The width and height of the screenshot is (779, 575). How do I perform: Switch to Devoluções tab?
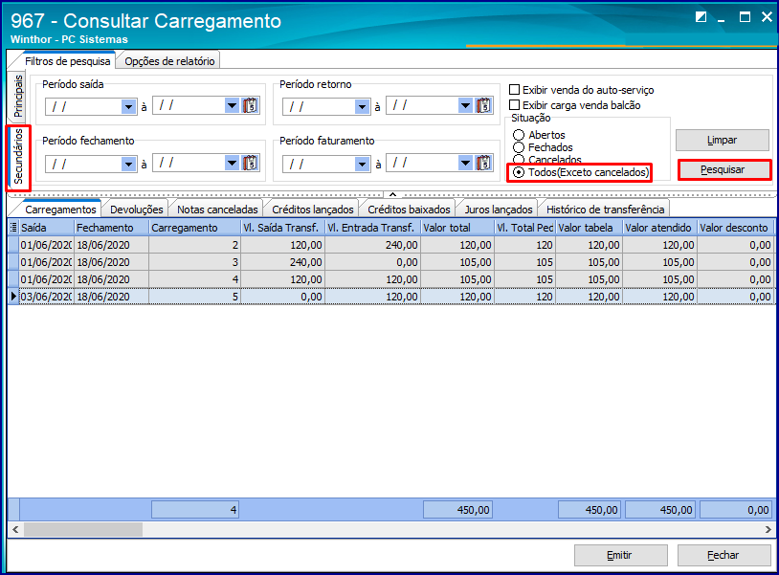click(136, 210)
